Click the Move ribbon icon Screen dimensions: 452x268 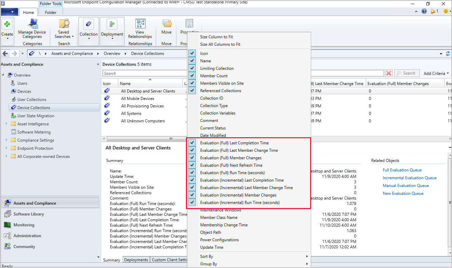click(x=166, y=23)
